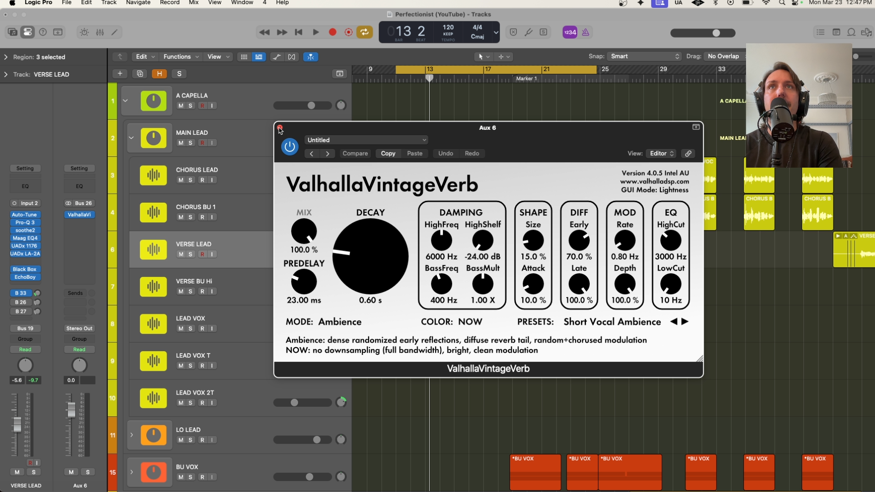Open the List Editors icon
This screenshot has height=492, width=875.
pos(820,32)
